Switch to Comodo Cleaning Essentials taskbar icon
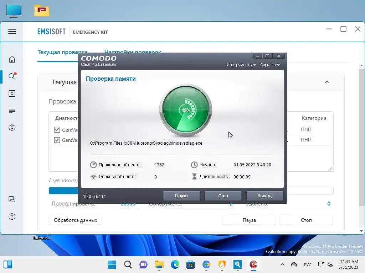 tap(253, 264)
